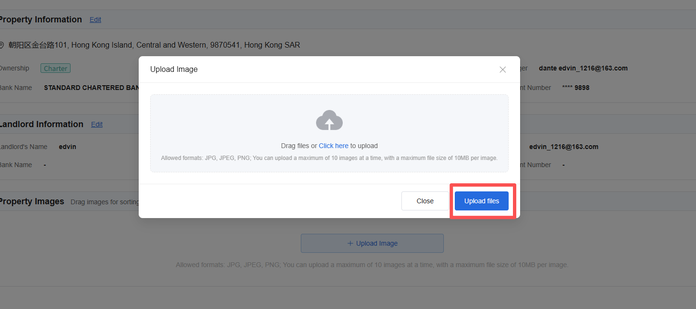This screenshot has width=696, height=309.
Task: Close the Upload Image dialog with X icon
Action: click(502, 70)
